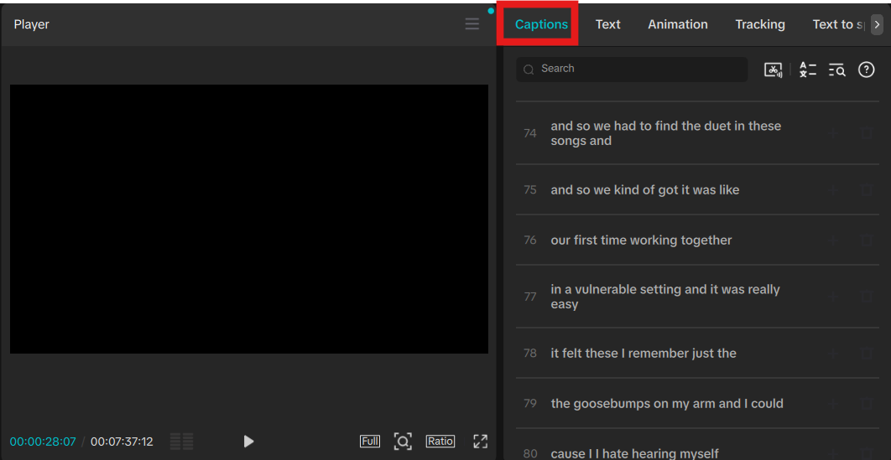891x460 pixels.
Task: Add a caption after line 78 with plus icon
Action: (834, 354)
